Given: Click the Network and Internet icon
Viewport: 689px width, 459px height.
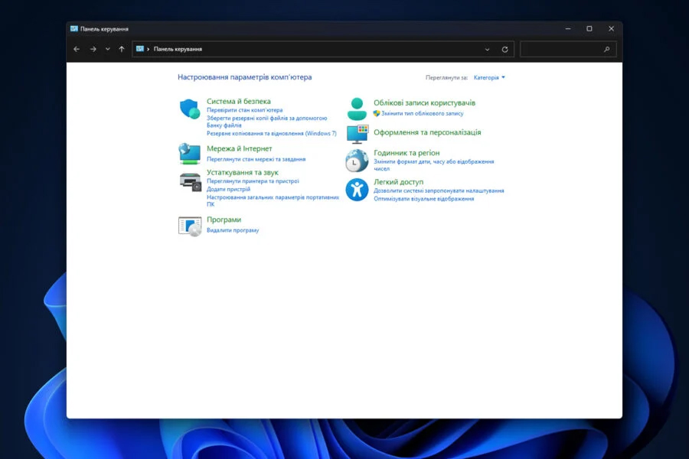Looking at the screenshot, I should pos(189,153).
